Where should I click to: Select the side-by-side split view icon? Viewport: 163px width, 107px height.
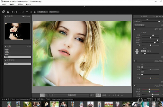(47, 95)
